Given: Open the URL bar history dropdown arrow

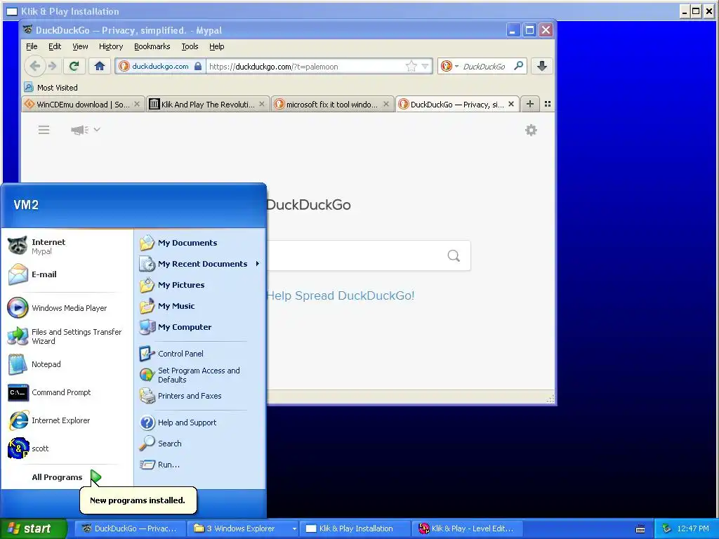Looking at the screenshot, I should tap(425, 67).
